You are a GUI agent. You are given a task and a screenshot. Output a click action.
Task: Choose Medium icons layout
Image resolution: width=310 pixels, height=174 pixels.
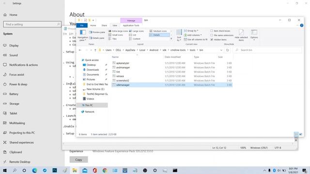coord(158,31)
